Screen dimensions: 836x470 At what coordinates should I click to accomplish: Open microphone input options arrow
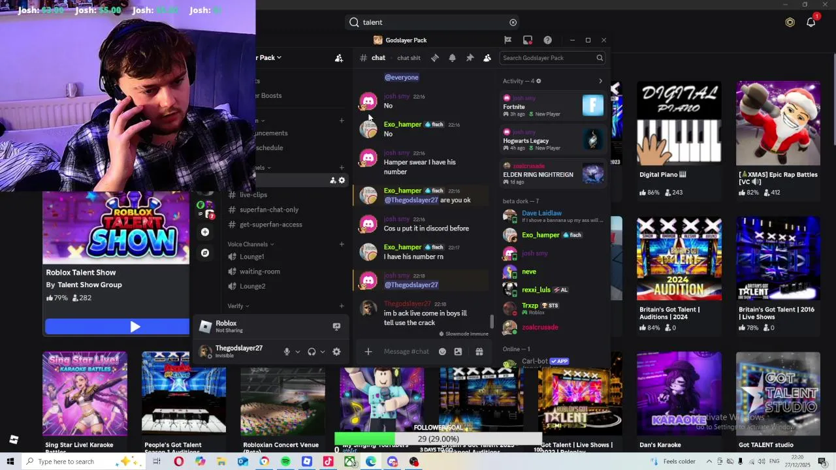coord(298,352)
